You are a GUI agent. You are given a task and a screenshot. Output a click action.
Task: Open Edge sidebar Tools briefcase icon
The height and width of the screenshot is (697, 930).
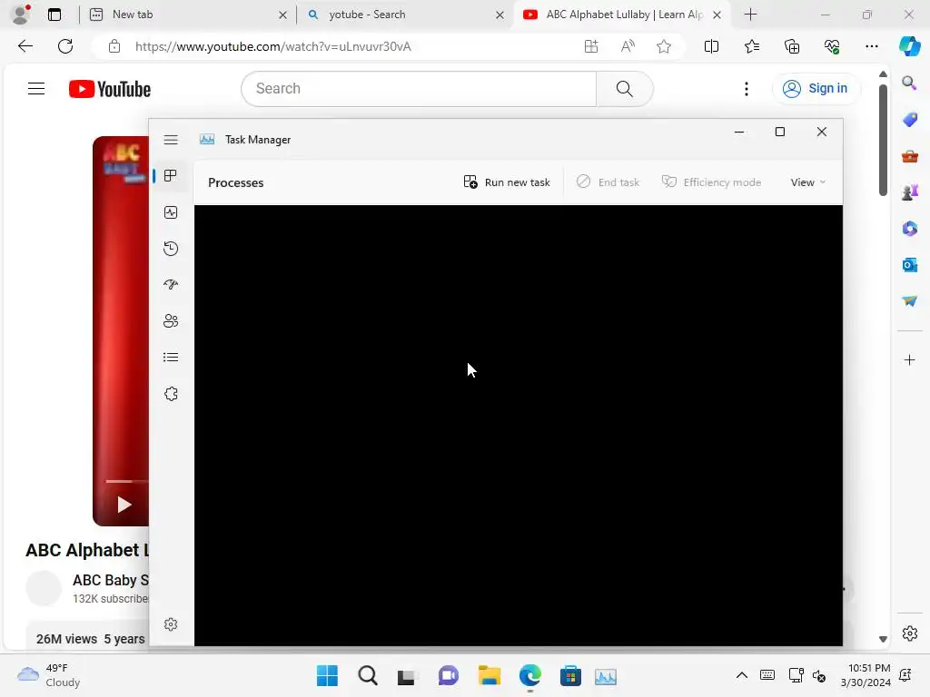(909, 156)
